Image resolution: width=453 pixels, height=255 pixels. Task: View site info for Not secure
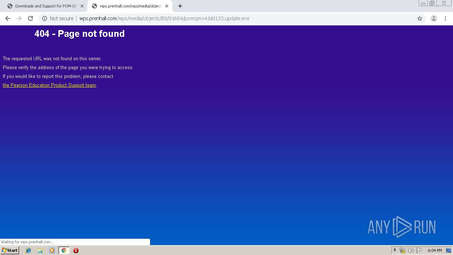click(58, 18)
